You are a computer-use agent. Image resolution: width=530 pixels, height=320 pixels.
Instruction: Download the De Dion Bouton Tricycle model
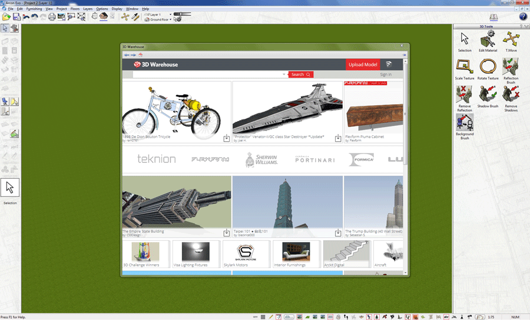pos(227,138)
